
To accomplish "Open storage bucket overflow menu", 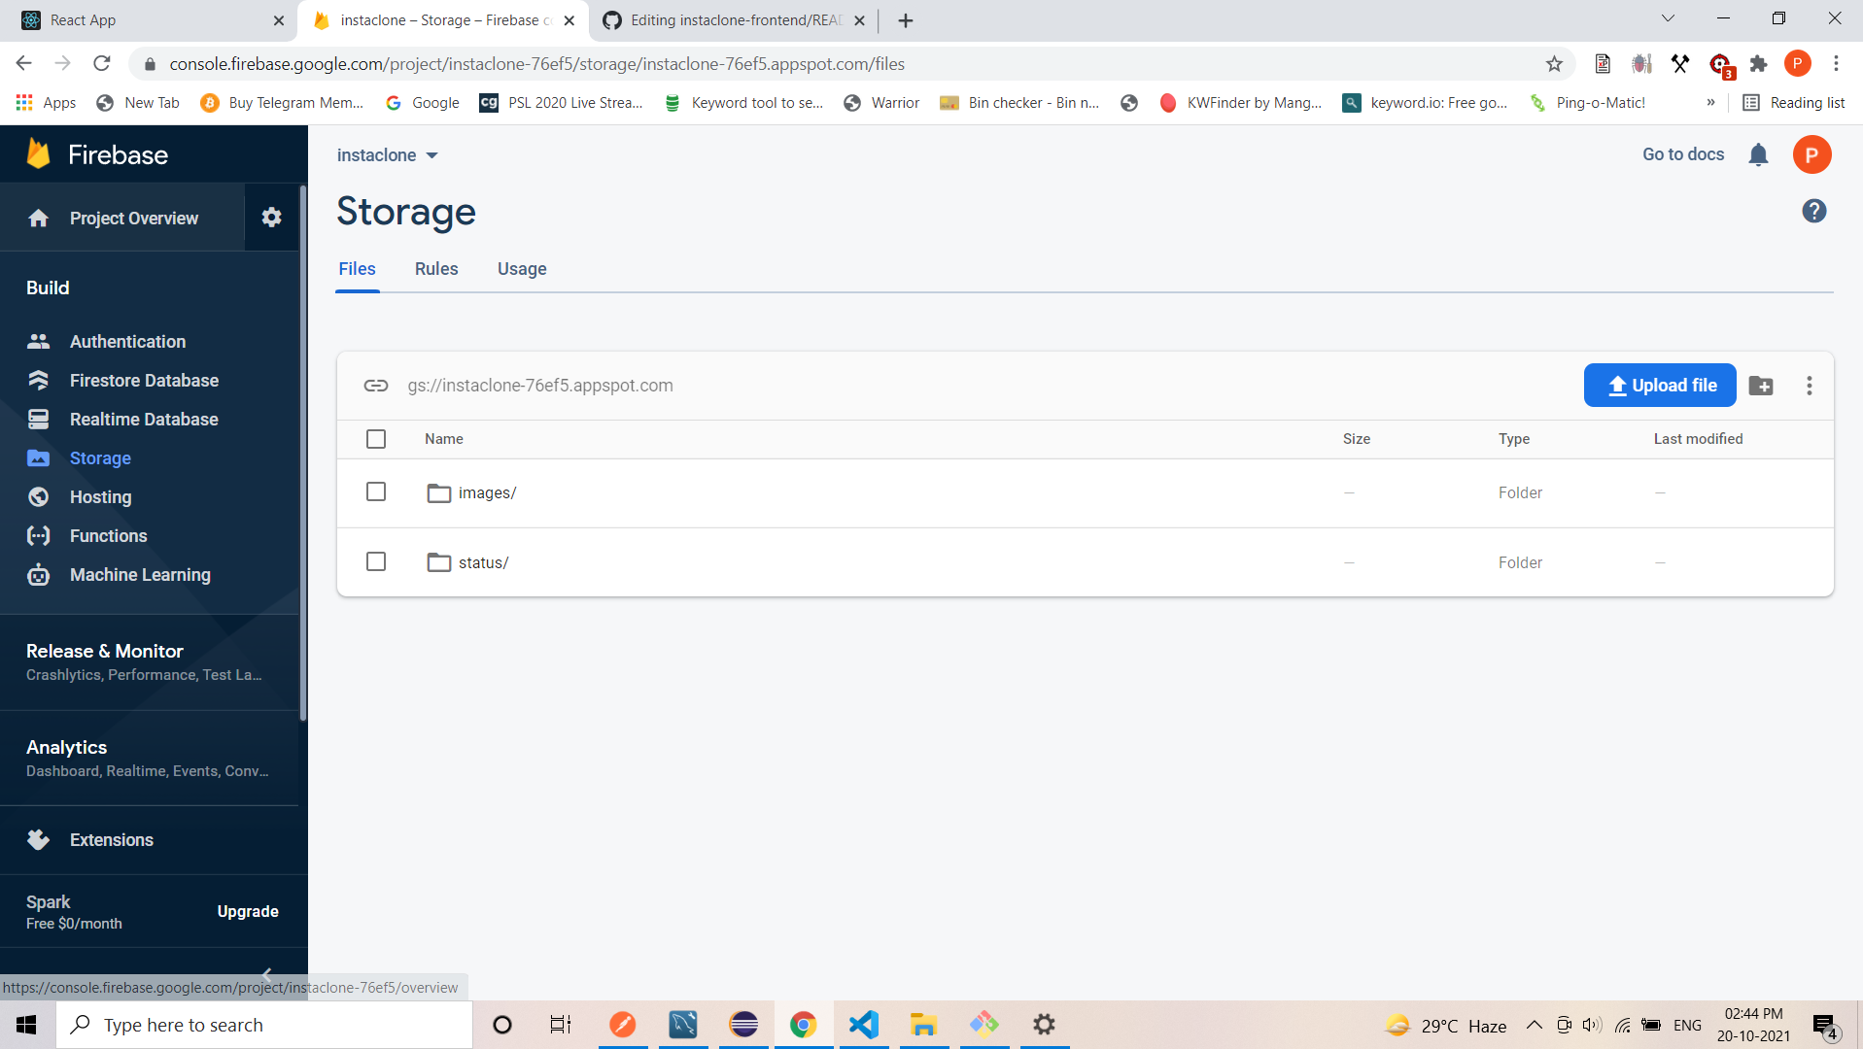I will click(x=1809, y=386).
